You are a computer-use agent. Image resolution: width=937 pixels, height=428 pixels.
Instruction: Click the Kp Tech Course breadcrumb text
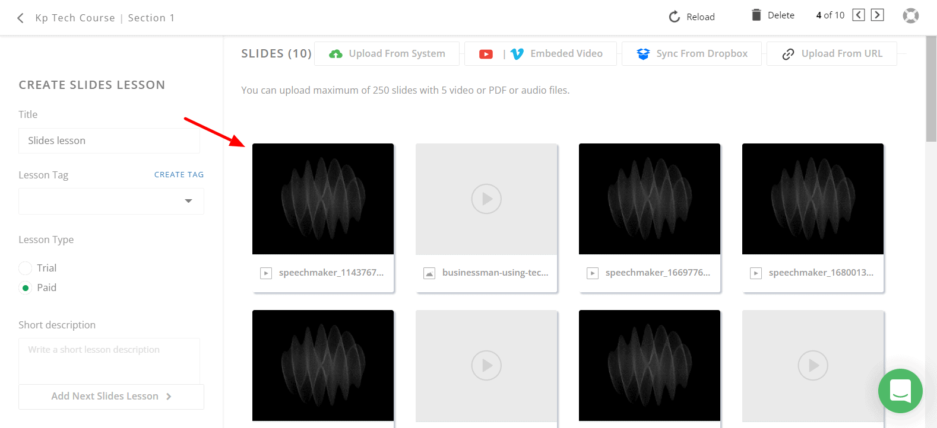coord(75,18)
